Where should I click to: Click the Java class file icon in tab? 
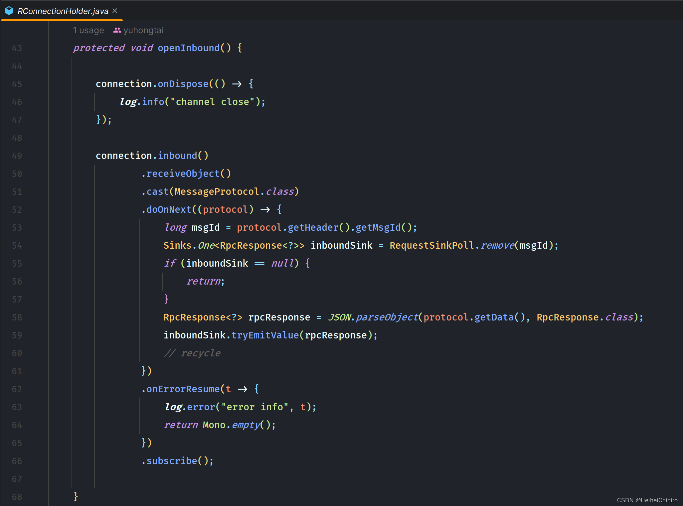pos(9,11)
